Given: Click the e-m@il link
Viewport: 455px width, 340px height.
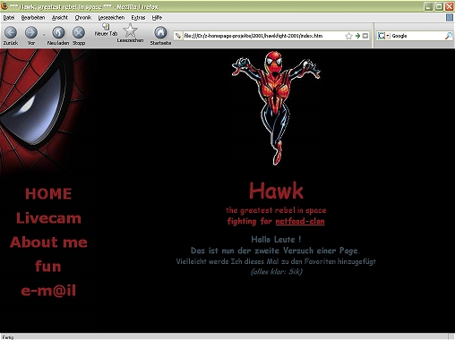Looking at the screenshot, I should coord(48,291).
